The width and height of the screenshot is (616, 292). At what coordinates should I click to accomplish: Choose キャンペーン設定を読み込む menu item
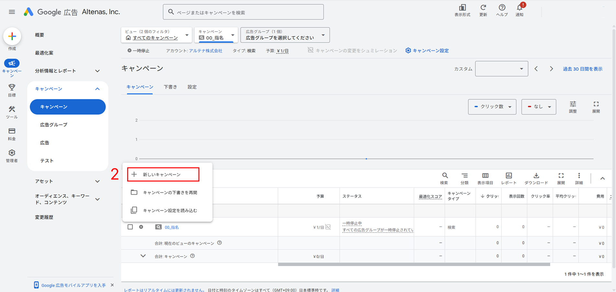[x=167, y=210]
